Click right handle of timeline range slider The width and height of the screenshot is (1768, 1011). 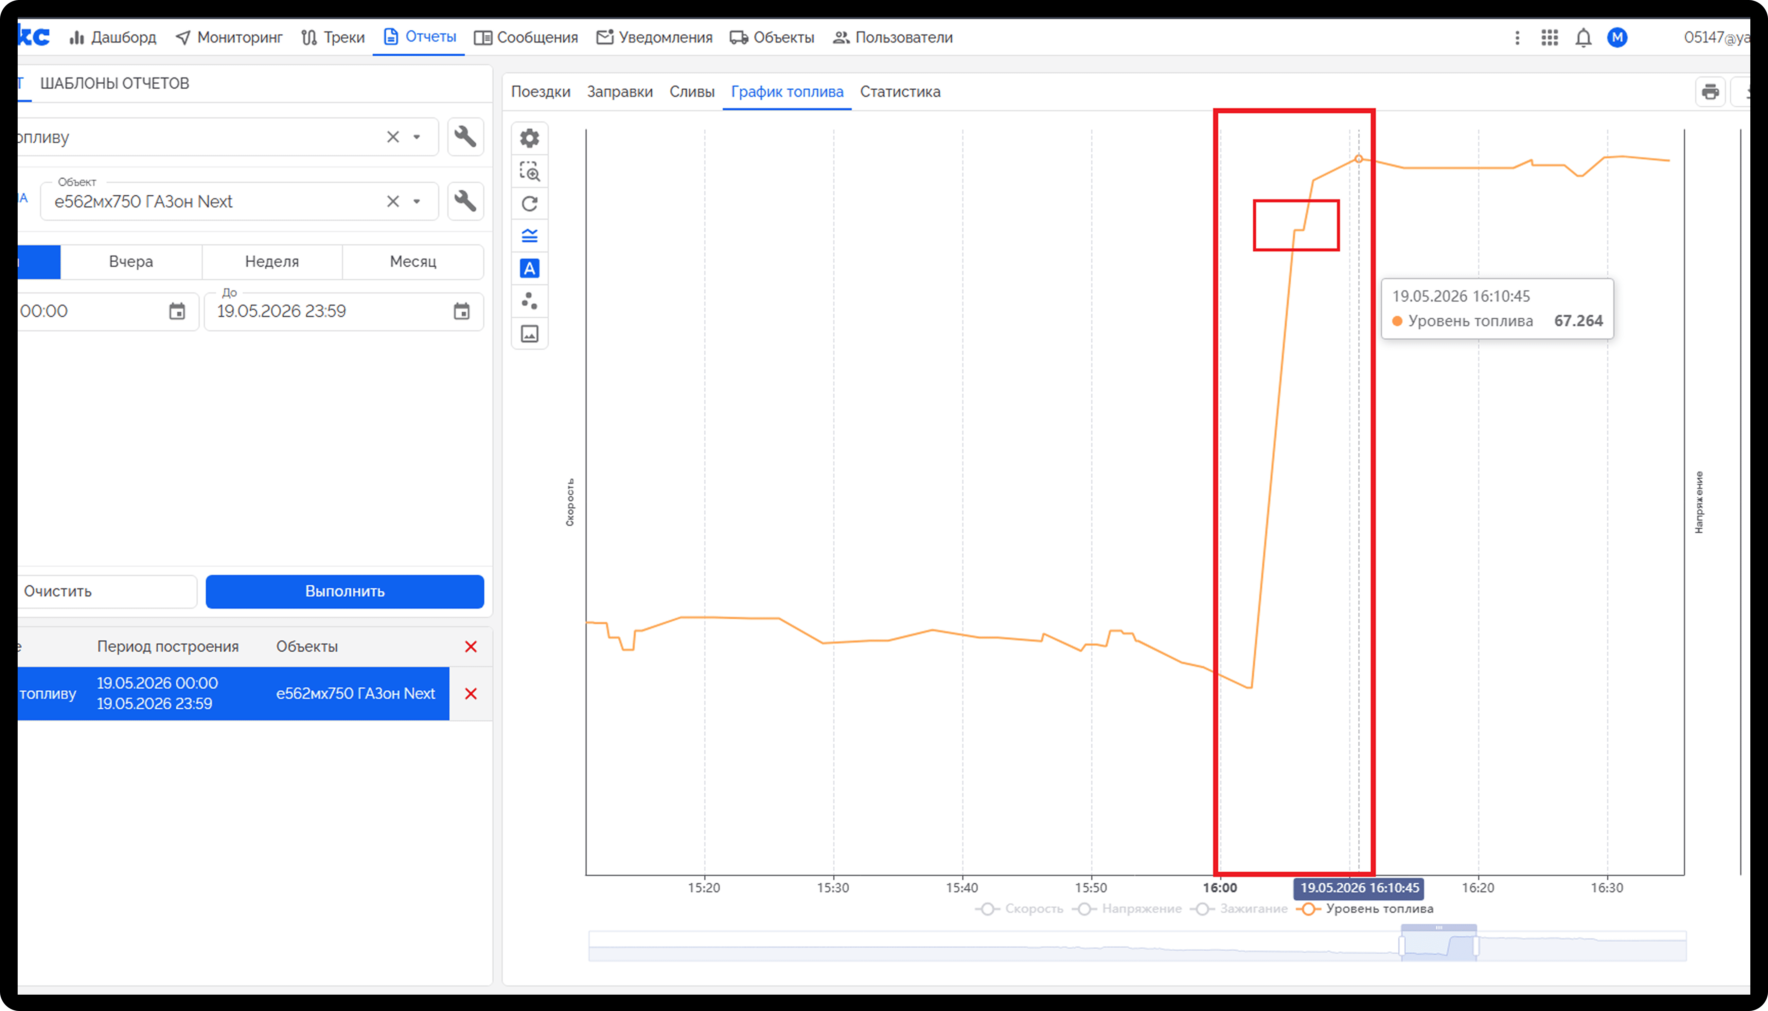coord(1476,946)
